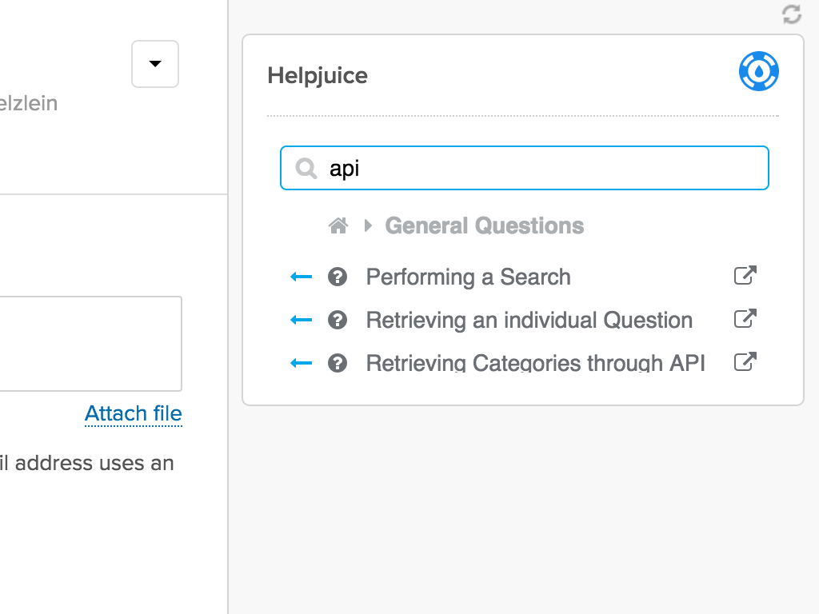Open 'Performing a Search' in external window
This screenshot has height=614, width=819.
745,276
